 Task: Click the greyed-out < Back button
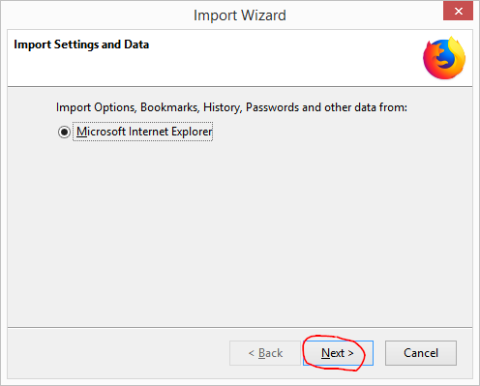pyautogui.click(x=265, y=353)
